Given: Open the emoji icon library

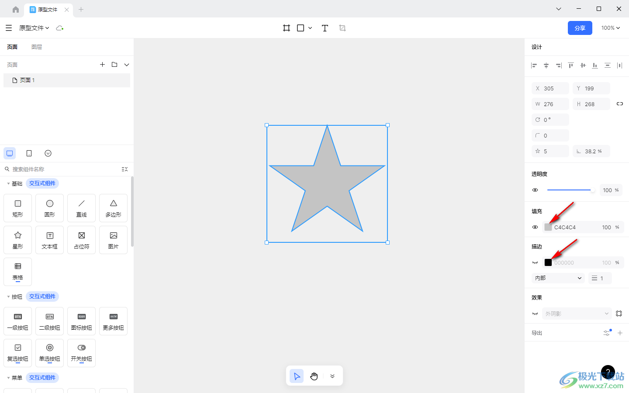Looking at the screenshot, I should (48, 153).
